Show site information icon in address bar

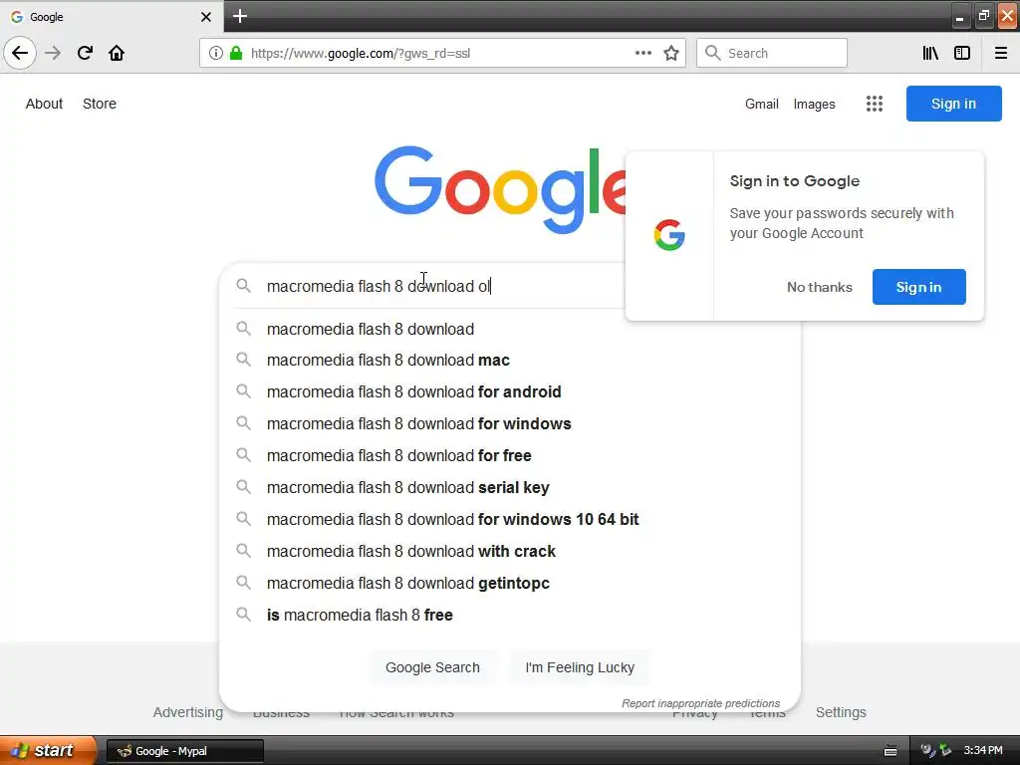tap(215, 53)
